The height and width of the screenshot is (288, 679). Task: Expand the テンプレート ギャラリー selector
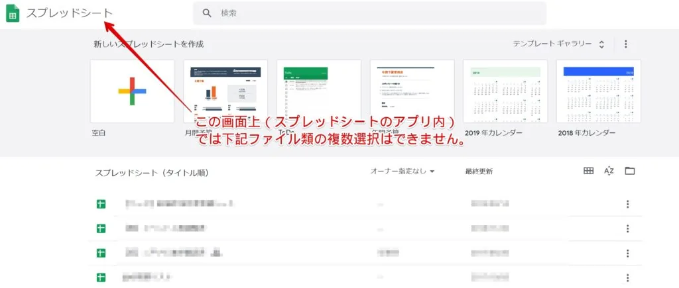tap(558, 44)
